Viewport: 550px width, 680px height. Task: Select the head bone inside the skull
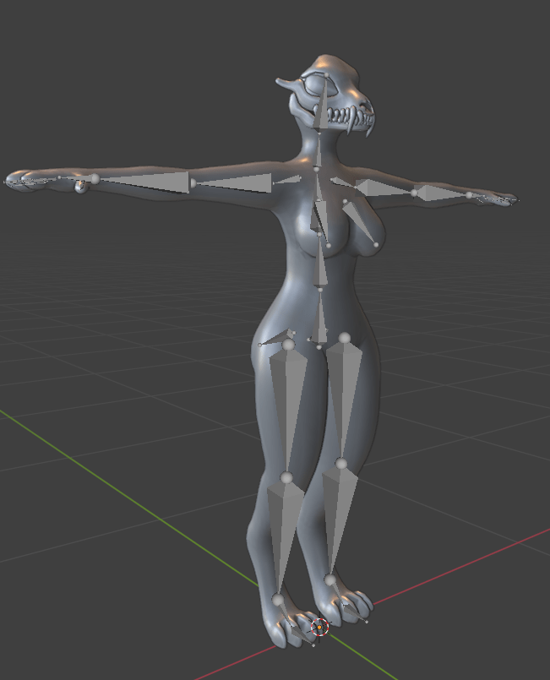tap(320, 106)
